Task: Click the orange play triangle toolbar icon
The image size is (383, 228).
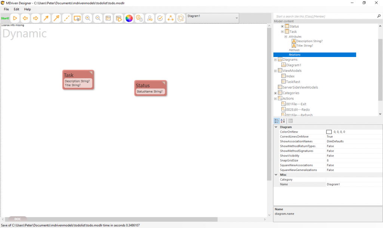Action: click(x=15, y=18)
